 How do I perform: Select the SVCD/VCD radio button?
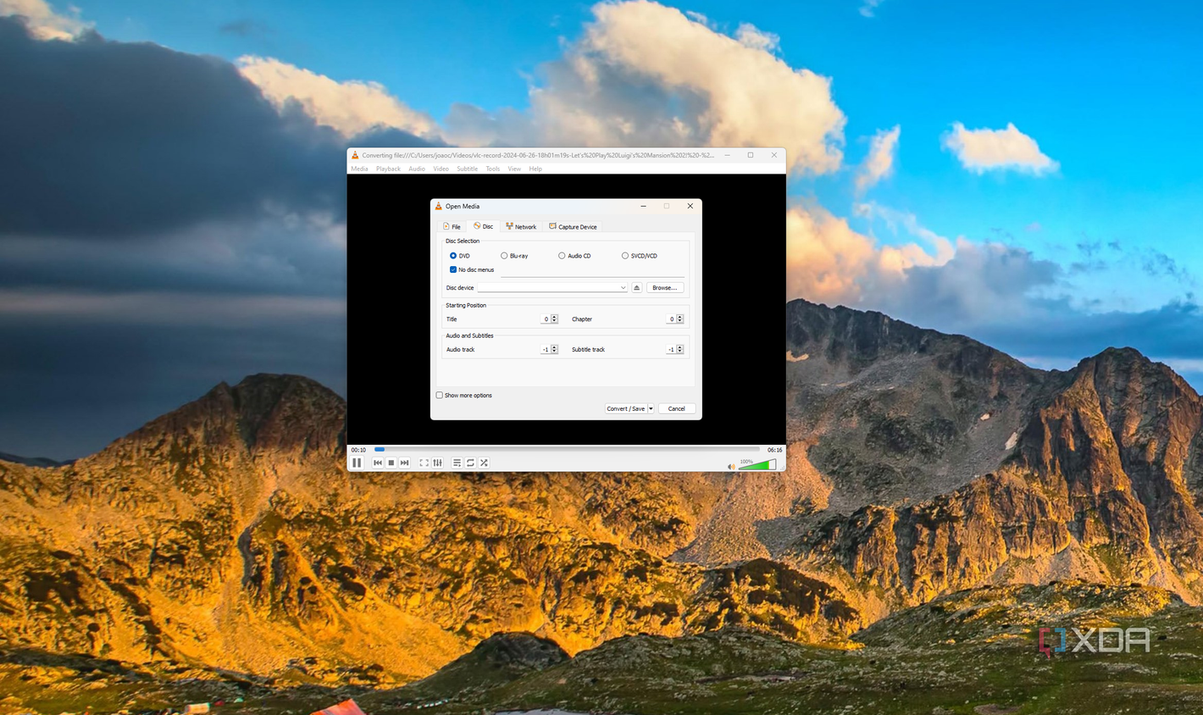tap(625, 256)
